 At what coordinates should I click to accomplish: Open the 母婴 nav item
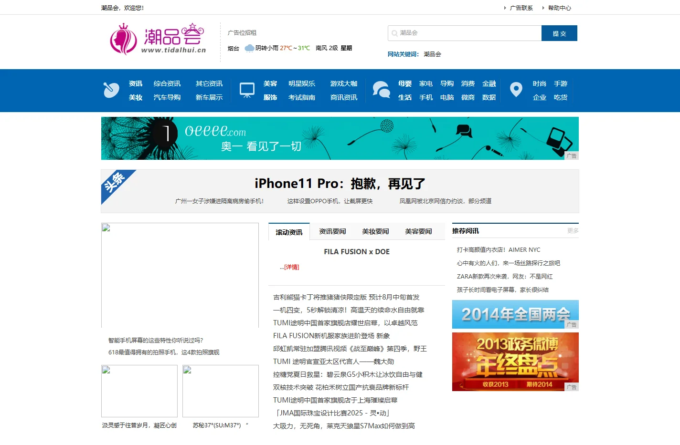405,83
